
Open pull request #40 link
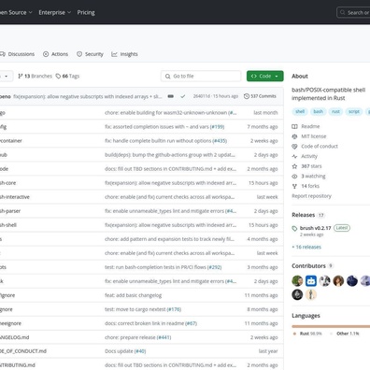pos(140,351)
